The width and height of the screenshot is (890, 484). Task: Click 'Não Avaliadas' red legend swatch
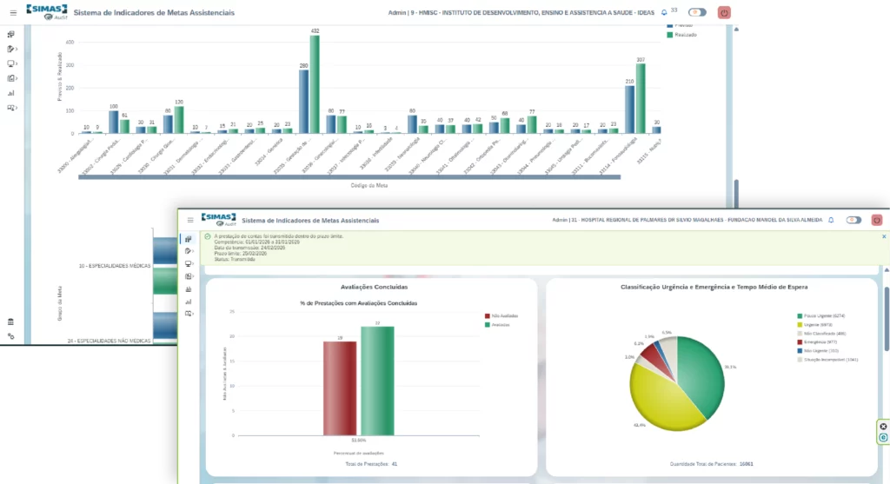click(488, 316)
